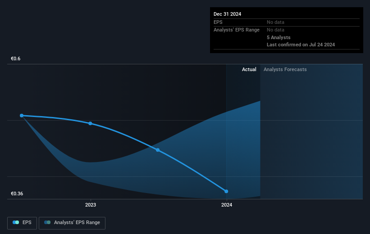Screen dimensions: 370x234
Task: Click the Analysts Forecasts section label
Action: coord(285,69)
